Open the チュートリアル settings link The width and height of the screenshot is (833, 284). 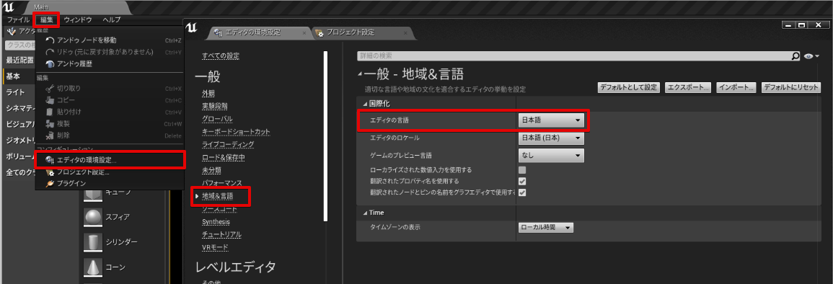(221, 234)
